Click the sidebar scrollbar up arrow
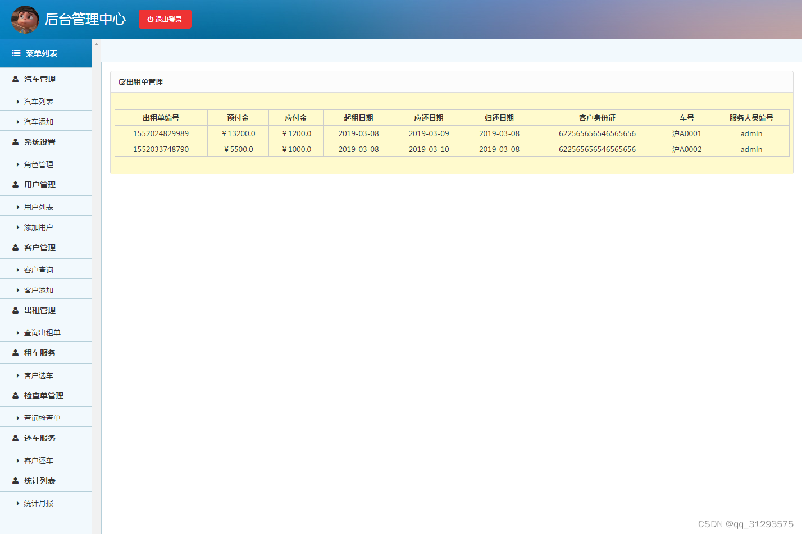The image size is (802, 534). click(x=96, y=44)
